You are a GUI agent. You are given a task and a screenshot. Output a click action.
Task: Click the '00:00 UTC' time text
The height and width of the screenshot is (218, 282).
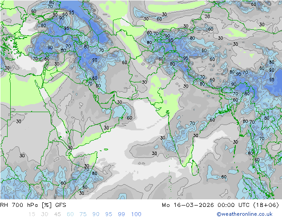234,205
